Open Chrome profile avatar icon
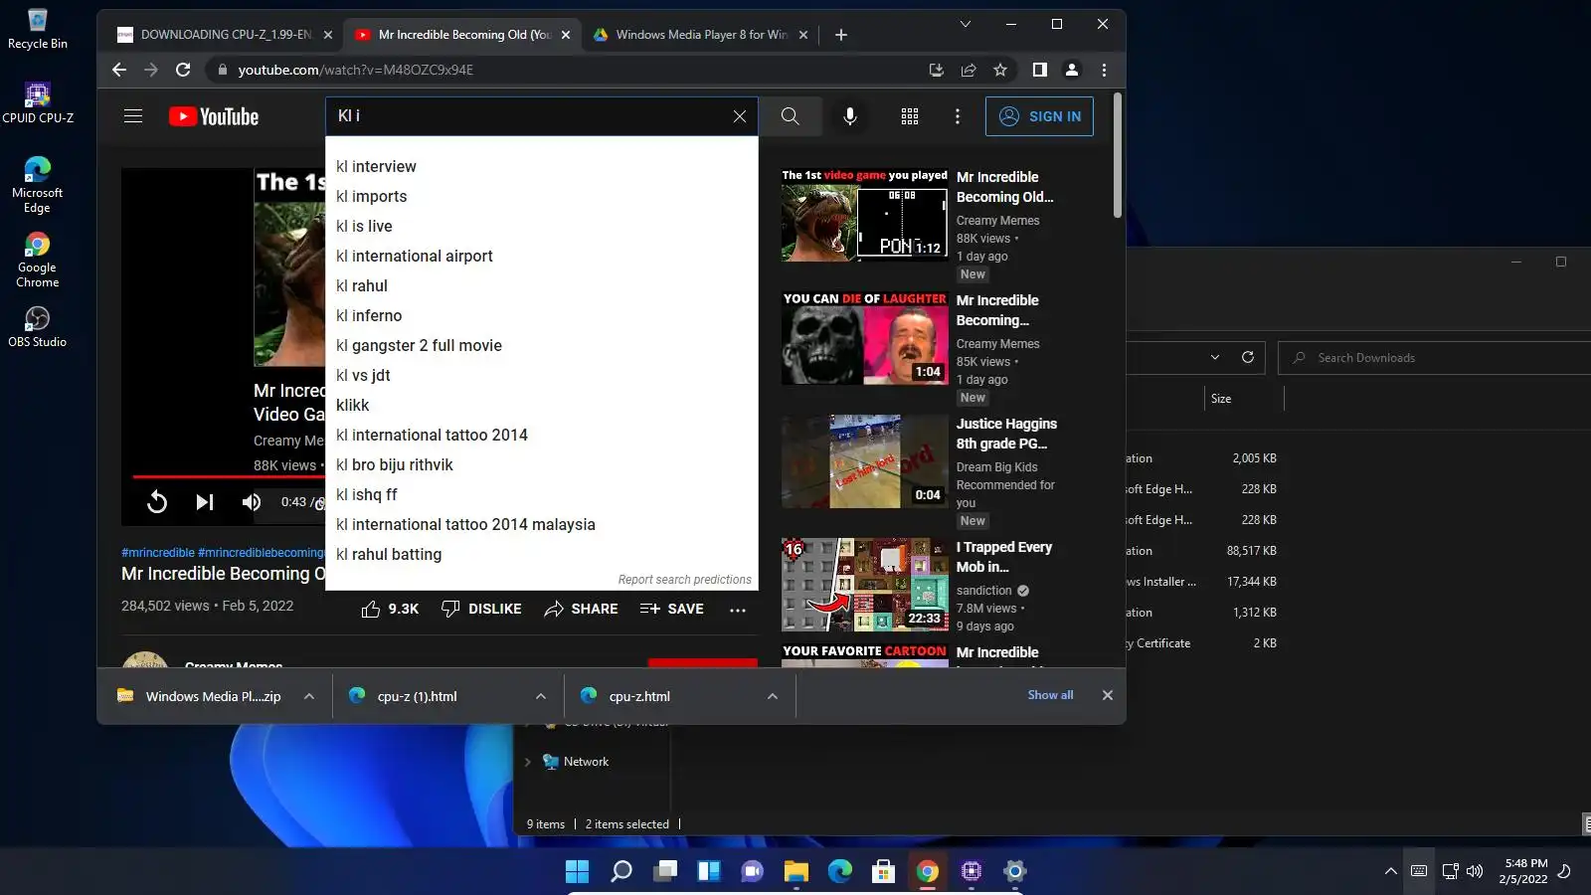This screenshot has height=895, width=1591. (1072, 70)
